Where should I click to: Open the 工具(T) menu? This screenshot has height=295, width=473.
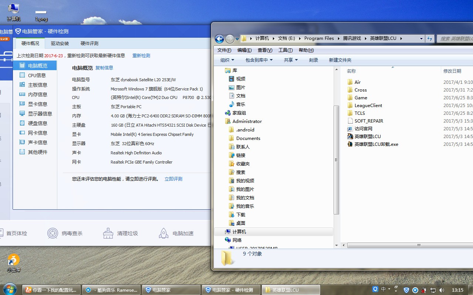point(285,50)
